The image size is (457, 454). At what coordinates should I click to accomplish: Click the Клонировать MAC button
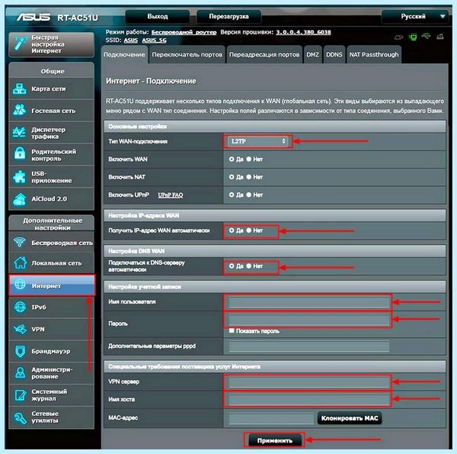pyautogui.click(x=350, y=418)
